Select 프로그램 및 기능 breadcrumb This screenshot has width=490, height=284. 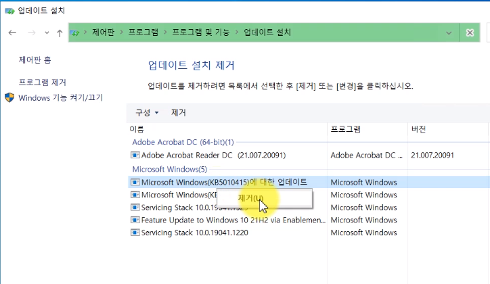pos(200,32)
